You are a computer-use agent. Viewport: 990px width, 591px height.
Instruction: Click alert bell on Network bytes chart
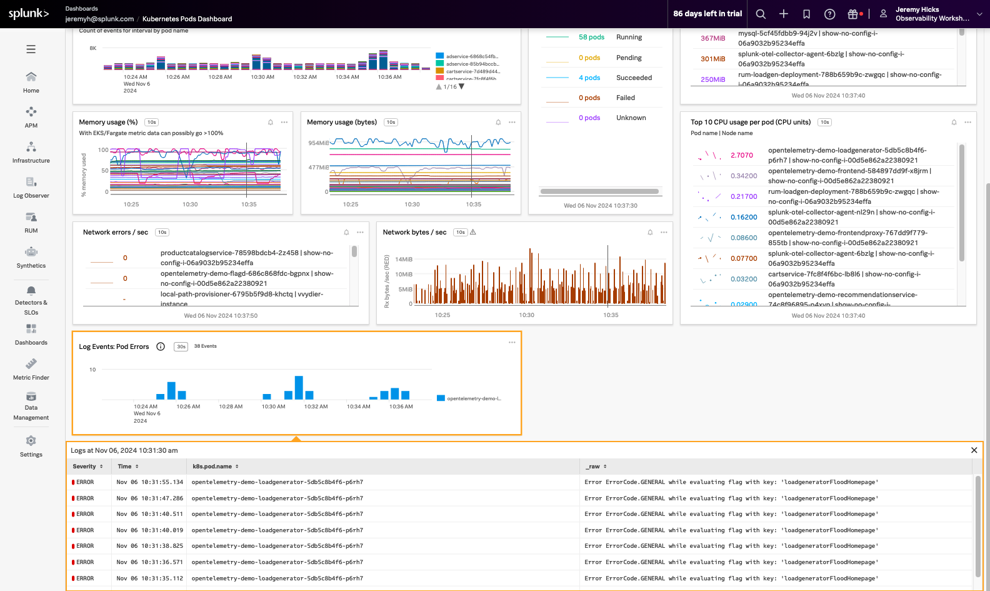pos(650,233)
